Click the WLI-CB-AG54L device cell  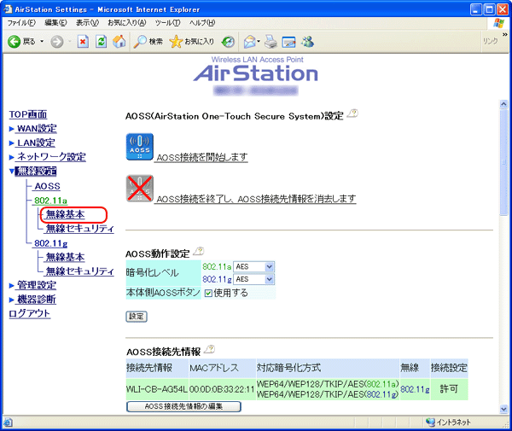tap(157, 389)
